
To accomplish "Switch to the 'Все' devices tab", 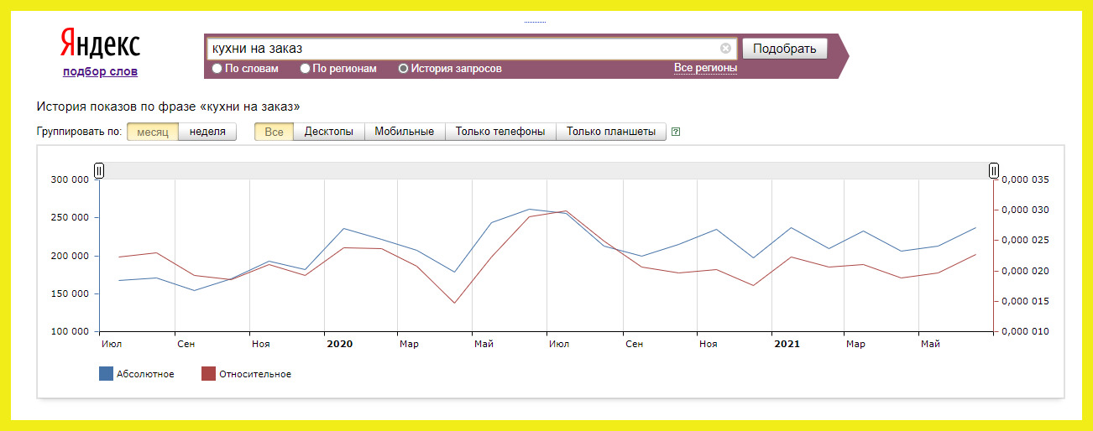I will (274, 132).
